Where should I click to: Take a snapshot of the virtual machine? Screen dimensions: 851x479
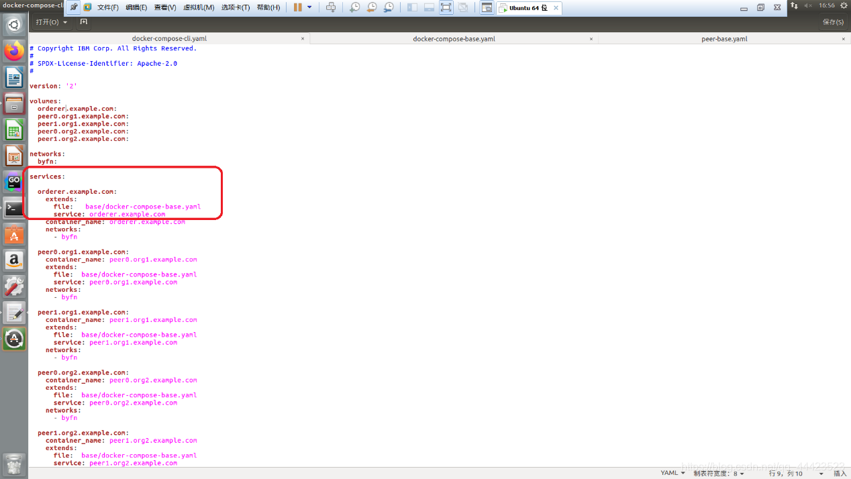pyautogui.click(x=354, y=7)
